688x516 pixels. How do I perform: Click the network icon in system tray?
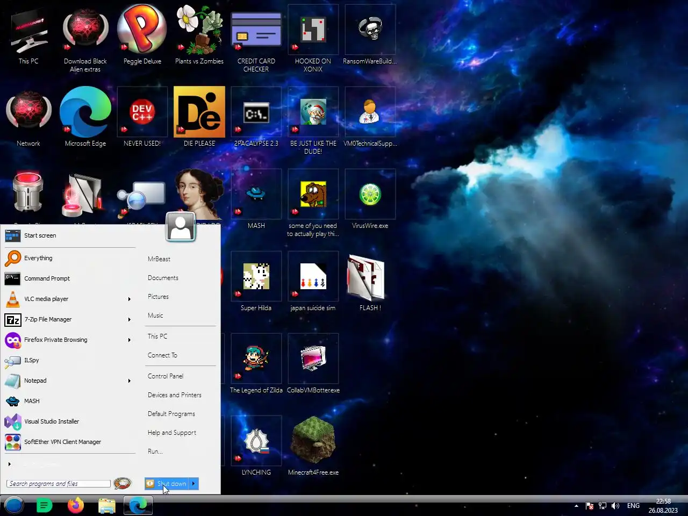[603, 506]
